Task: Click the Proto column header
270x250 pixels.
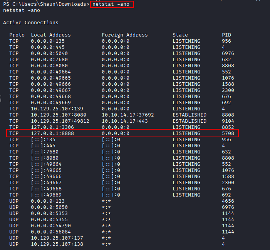Action: 17,35
